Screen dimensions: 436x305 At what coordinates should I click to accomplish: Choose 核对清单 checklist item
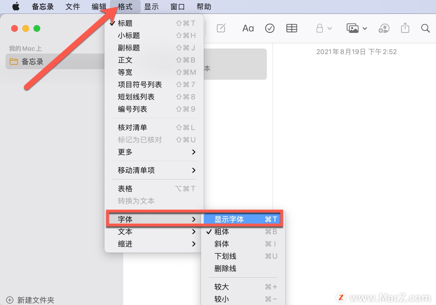point(154,127)
